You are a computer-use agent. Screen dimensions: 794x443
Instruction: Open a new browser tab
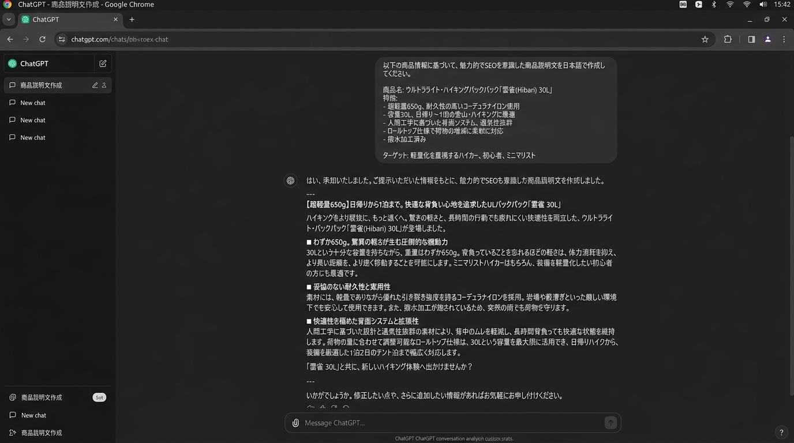(132, 20)
